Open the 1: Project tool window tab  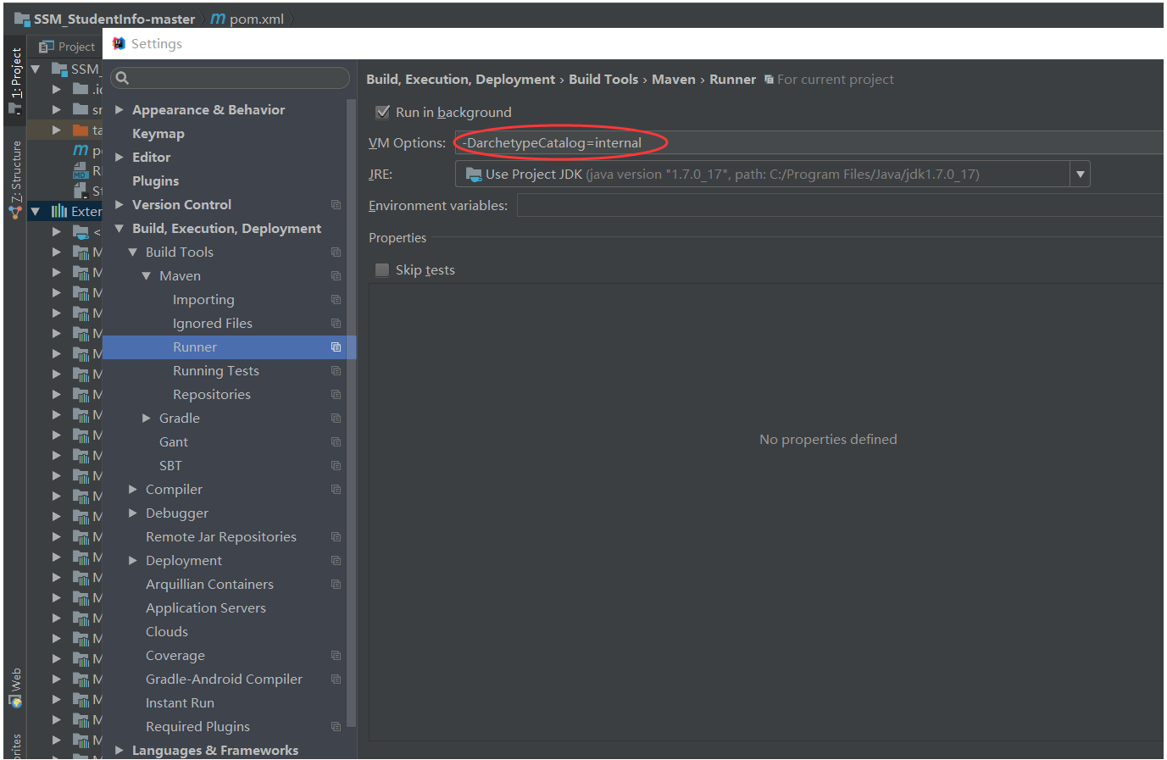click(x=15, y=80)
